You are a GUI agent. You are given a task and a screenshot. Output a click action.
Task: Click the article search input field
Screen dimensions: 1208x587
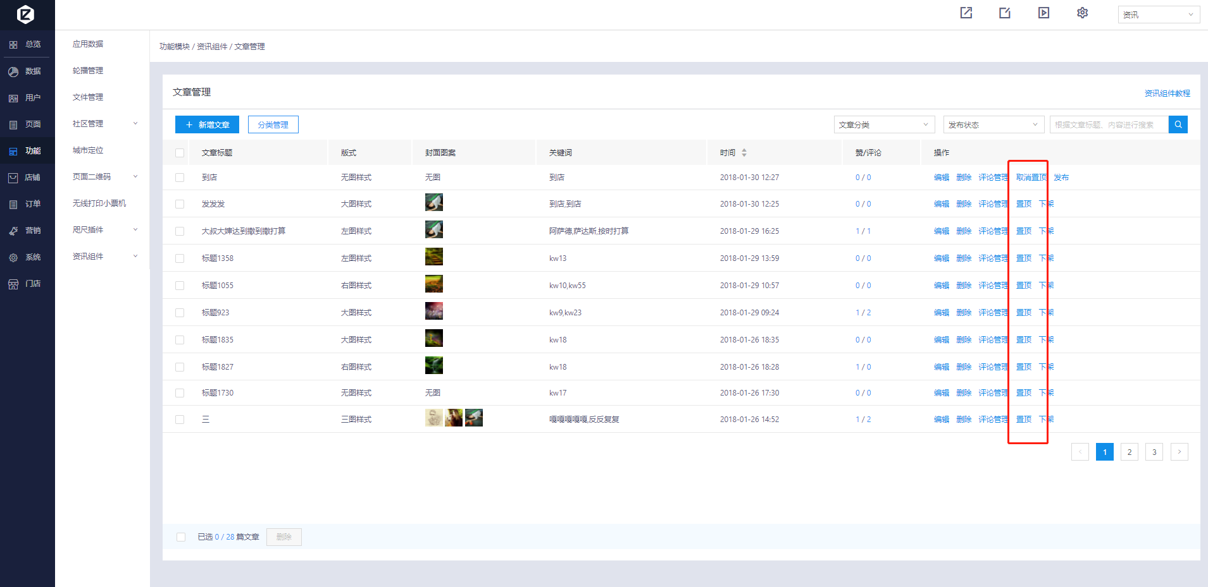pos(1108,124)
